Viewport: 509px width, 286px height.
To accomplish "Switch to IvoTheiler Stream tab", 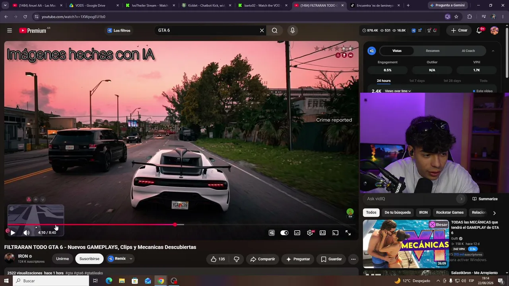I will [150, 6].
